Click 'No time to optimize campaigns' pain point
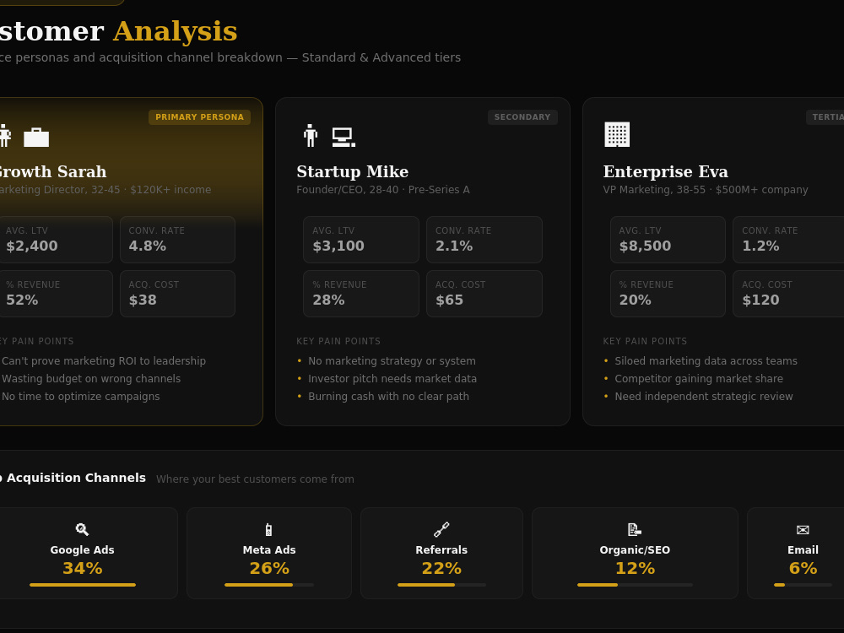The height and width of the screenshot is (633, 844). point(81,397)
